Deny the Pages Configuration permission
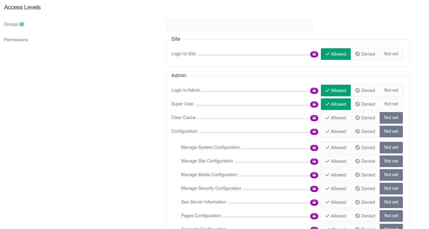This screenshot has height=229, width=429. [x=365, y=216]
